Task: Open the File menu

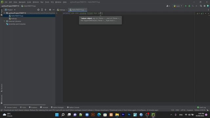Action: click(x=6, y=2)
